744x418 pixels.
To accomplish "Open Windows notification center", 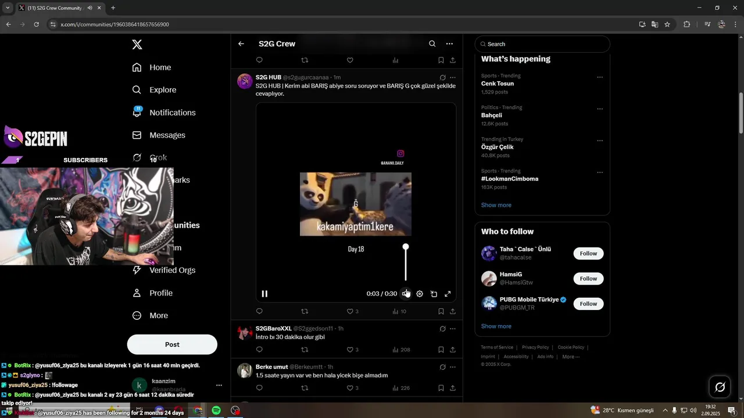I will click(732, 410).
